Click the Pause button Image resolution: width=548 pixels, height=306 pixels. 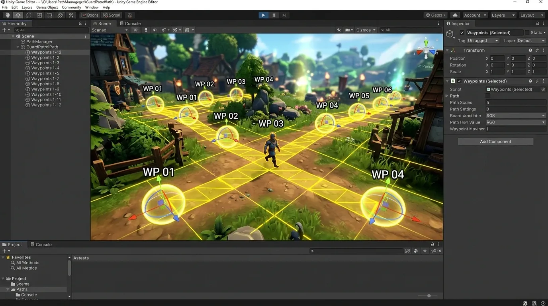(274, 15)
